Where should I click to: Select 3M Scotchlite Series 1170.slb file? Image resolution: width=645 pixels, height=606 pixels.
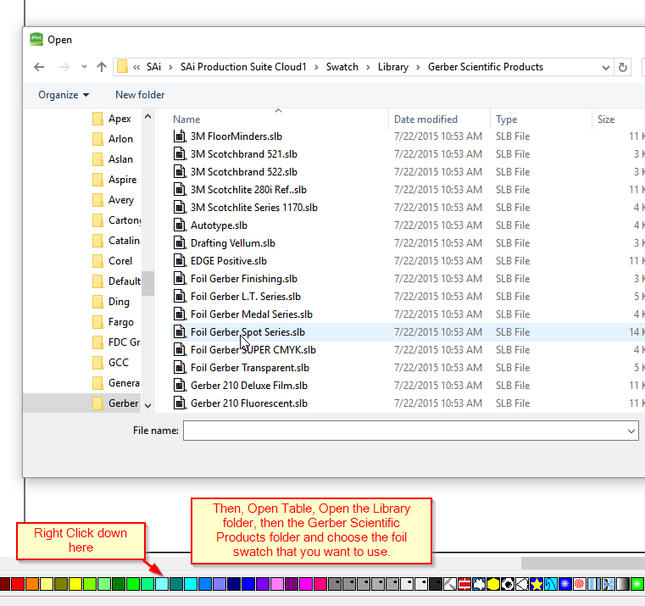pos(254,208)
